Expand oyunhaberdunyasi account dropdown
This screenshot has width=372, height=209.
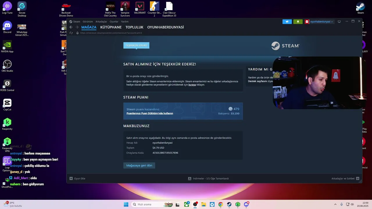319,21
